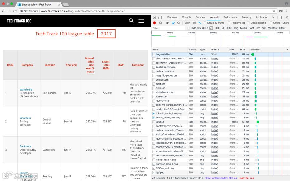
Task: Stop recording network log (red dot)
Action: click(154, 23)
